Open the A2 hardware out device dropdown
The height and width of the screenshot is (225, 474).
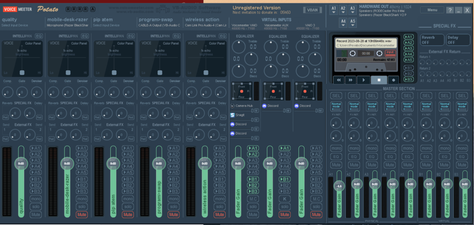click(343, 10)
